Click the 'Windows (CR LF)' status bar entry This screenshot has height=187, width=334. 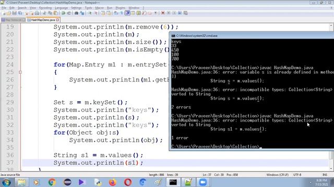coord(277,175)
